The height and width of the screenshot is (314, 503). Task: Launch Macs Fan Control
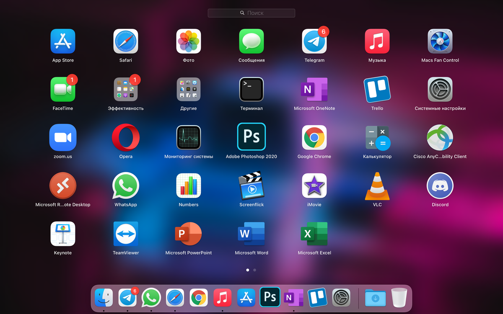click(x=440, y=41)
